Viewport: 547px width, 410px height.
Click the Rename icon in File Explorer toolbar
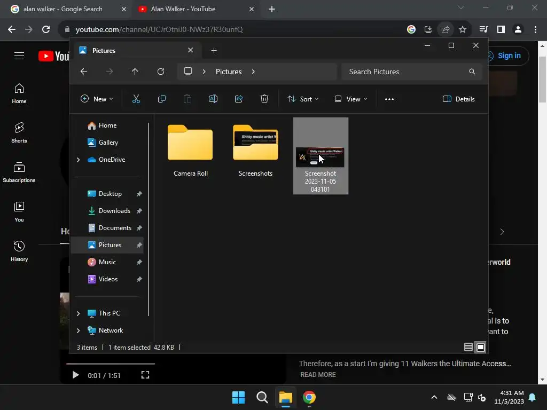tap(213, 99)
